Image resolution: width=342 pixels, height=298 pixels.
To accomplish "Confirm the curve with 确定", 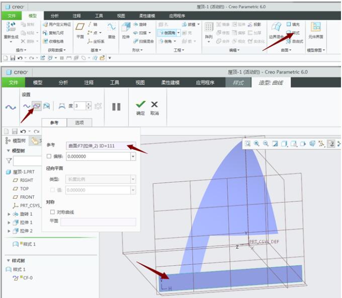I will 140,108.
